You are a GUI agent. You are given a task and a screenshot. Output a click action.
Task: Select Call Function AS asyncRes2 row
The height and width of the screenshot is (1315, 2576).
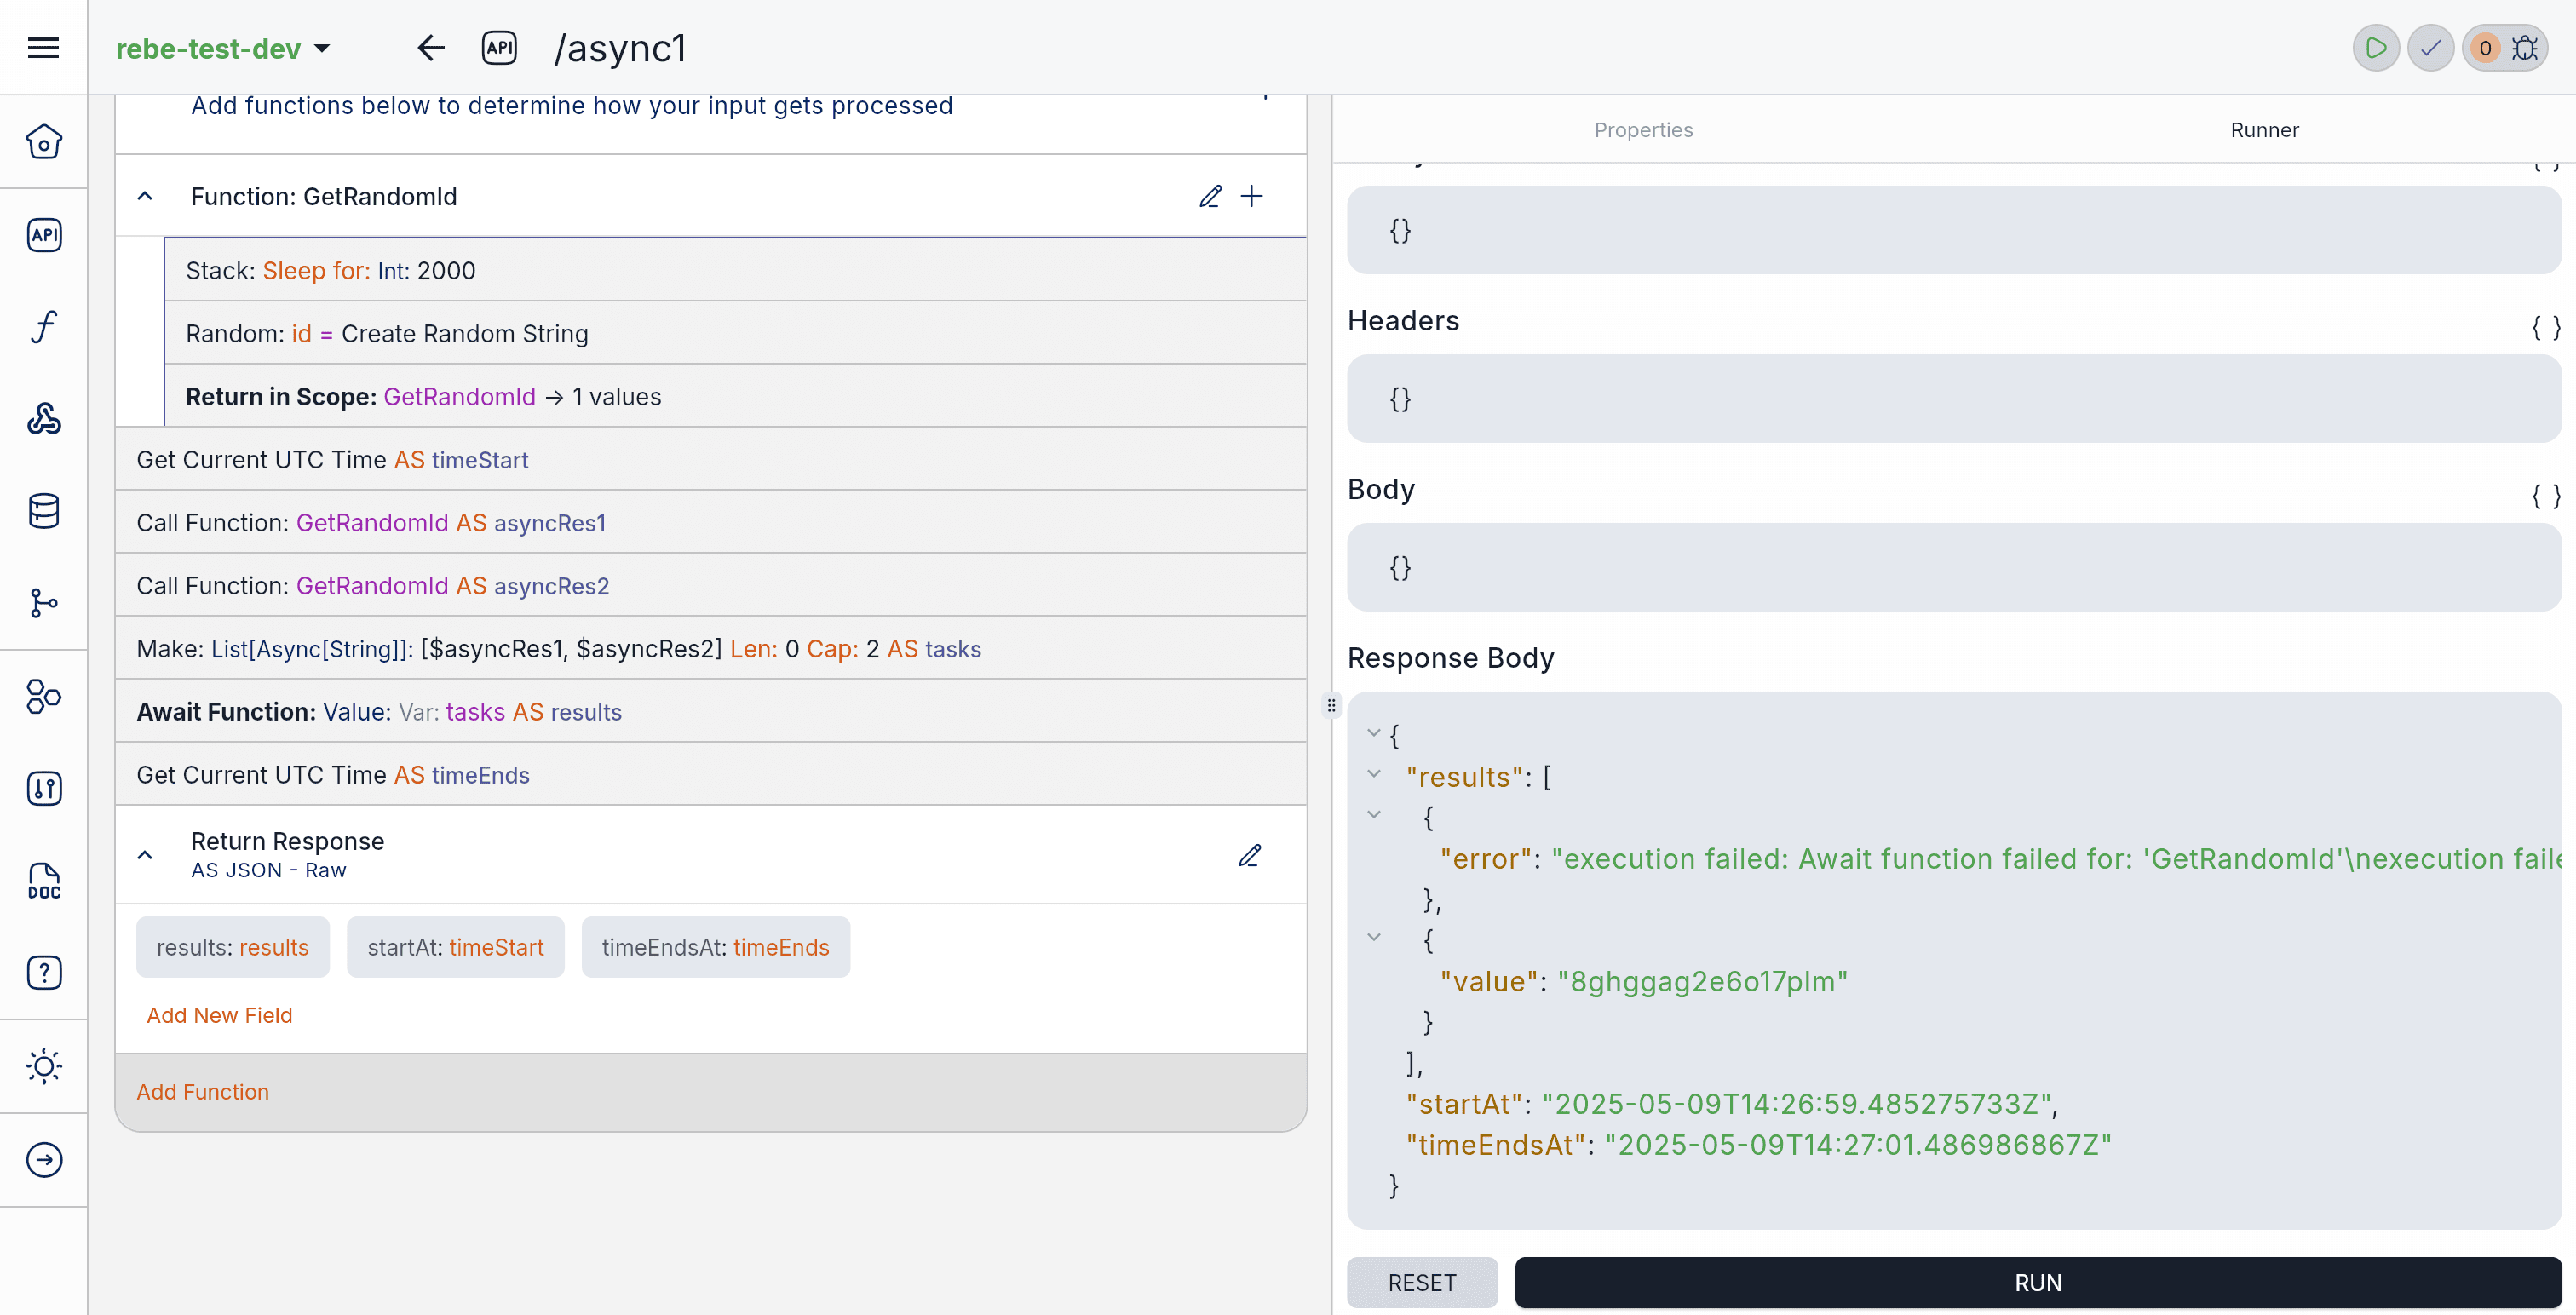coord(711,585)
